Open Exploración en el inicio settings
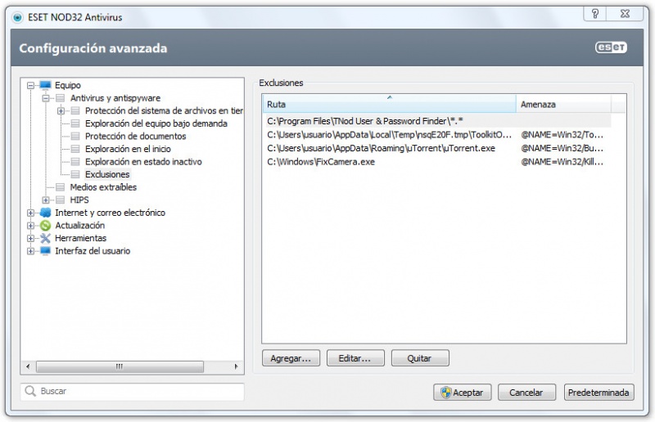The width and height of the screenshot is (655, 422). click(x=128, y=149)
